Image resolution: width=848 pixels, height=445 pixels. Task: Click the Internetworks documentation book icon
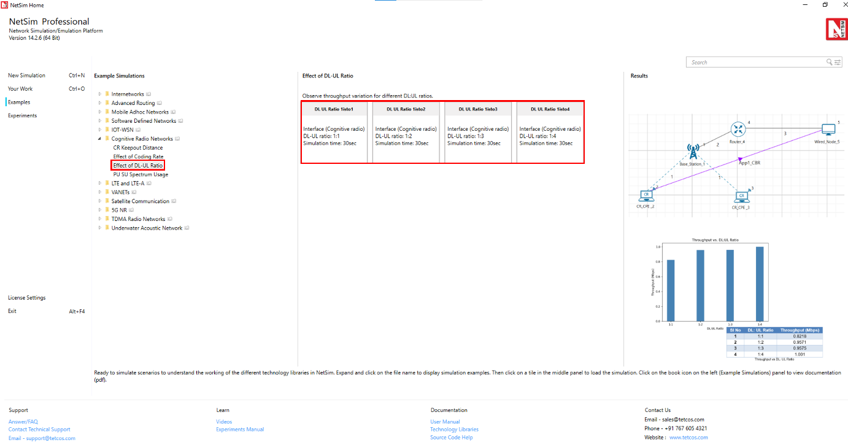149,95
